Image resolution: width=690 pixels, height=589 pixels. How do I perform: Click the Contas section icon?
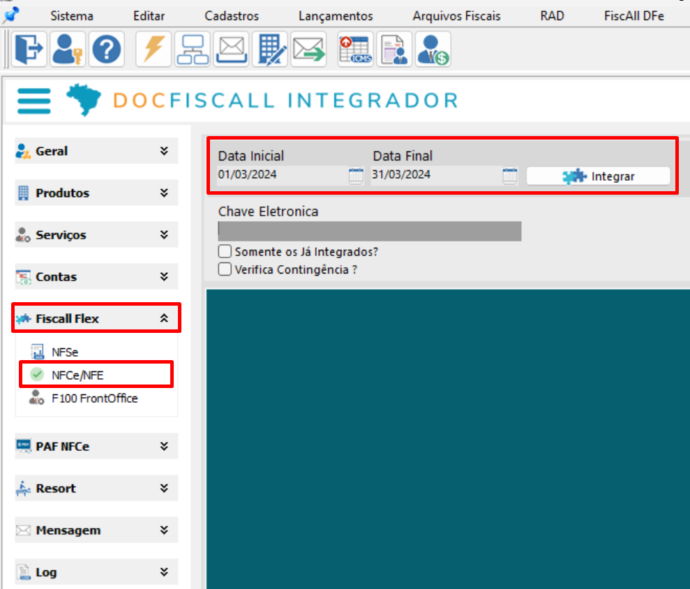pos(23,277)
